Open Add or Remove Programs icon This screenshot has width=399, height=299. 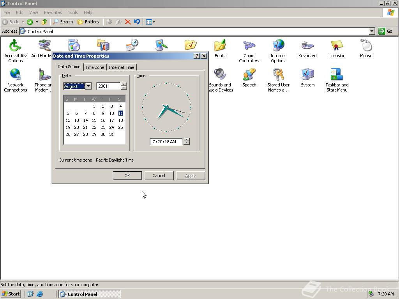click(x=74, y=45)
